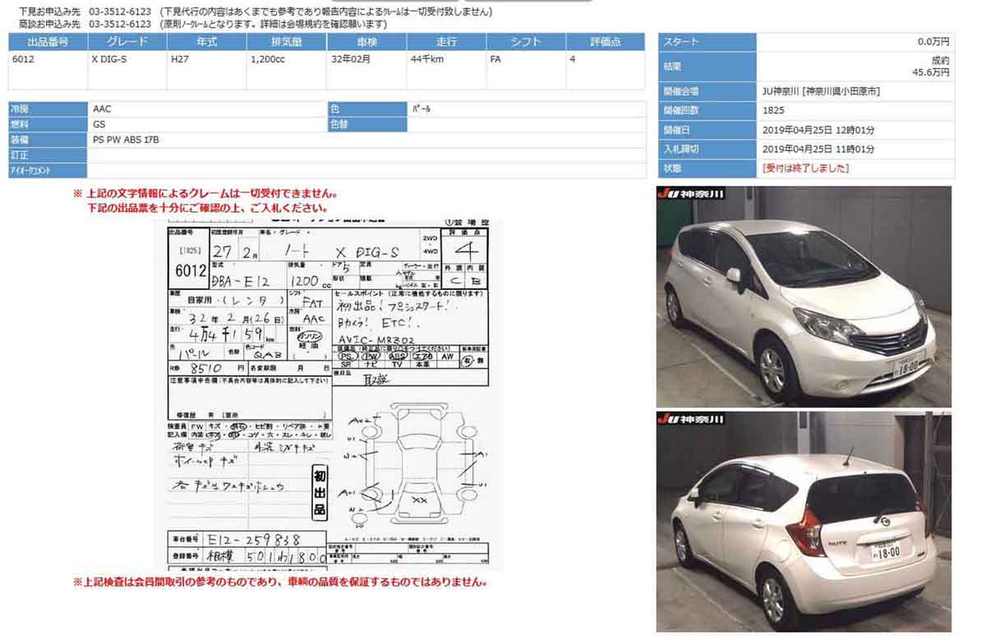Select the start price 0.0万円

coord(933,42)
